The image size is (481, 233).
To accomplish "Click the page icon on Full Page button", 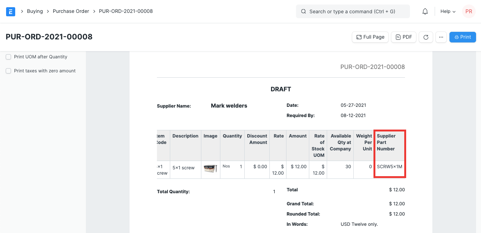I will [x=359, y=37].
